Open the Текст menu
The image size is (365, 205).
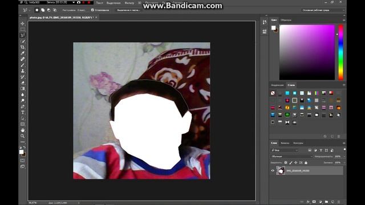point(100,3)
